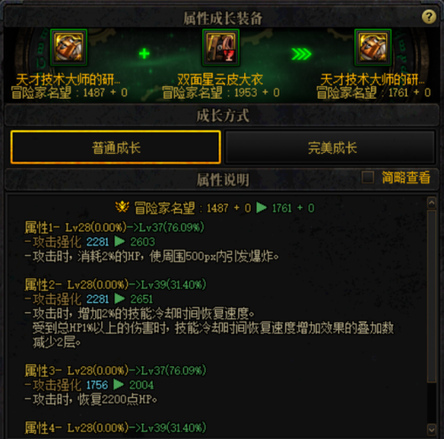Click the 属性3 Lv28->Lv37 heading
444x439 pixels.
(x=115, y=371)
